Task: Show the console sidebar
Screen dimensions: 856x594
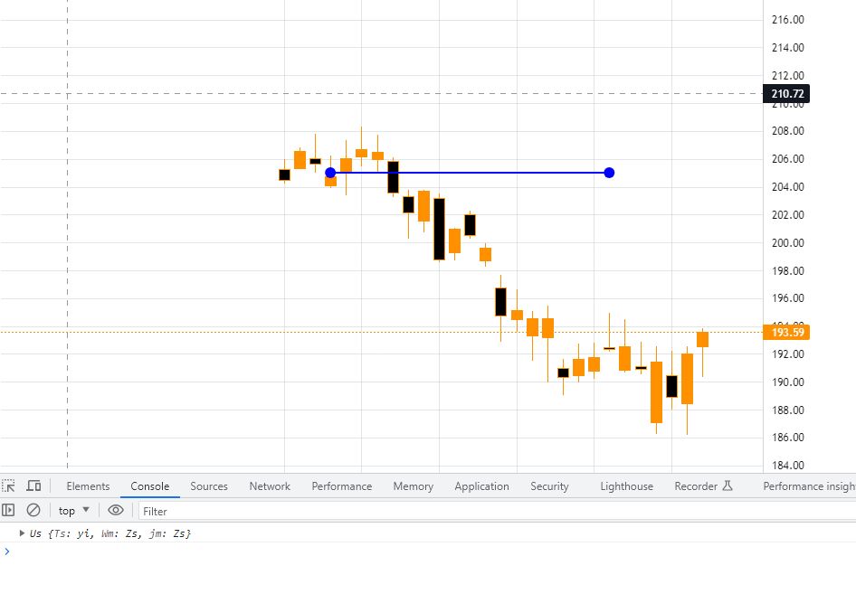Action: (9, 510)
